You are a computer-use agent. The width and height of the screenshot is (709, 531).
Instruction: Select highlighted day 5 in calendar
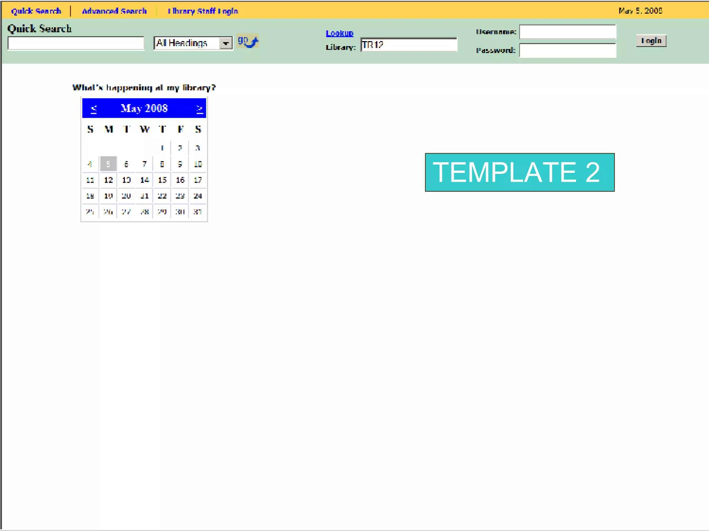(108, 164)
